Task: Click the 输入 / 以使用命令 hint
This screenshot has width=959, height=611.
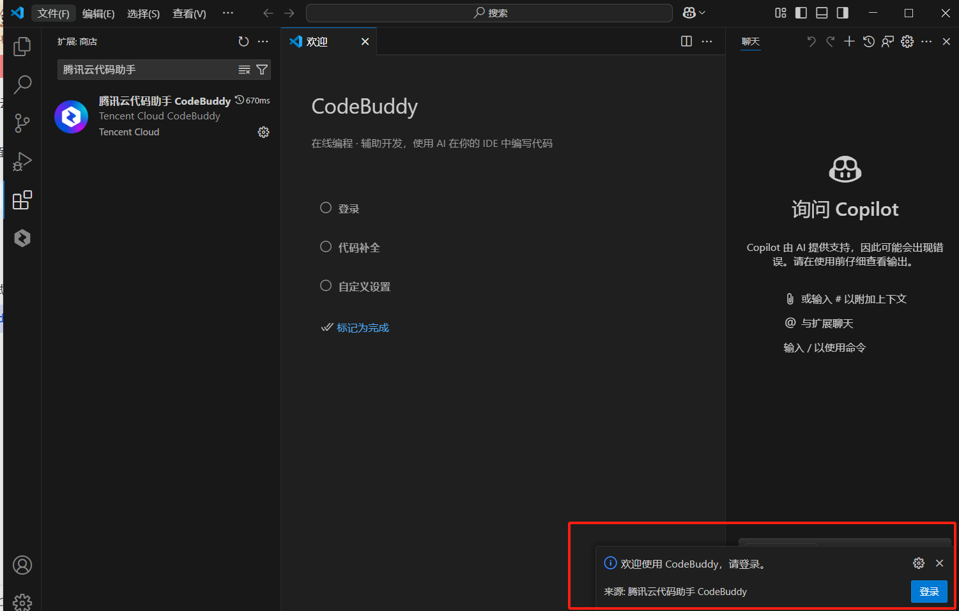Action: click(x=825, y=347)
